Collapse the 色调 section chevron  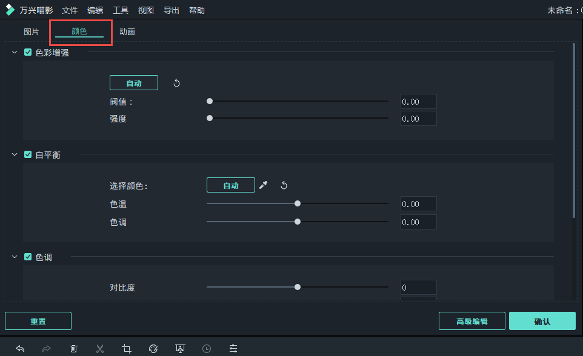14,257
